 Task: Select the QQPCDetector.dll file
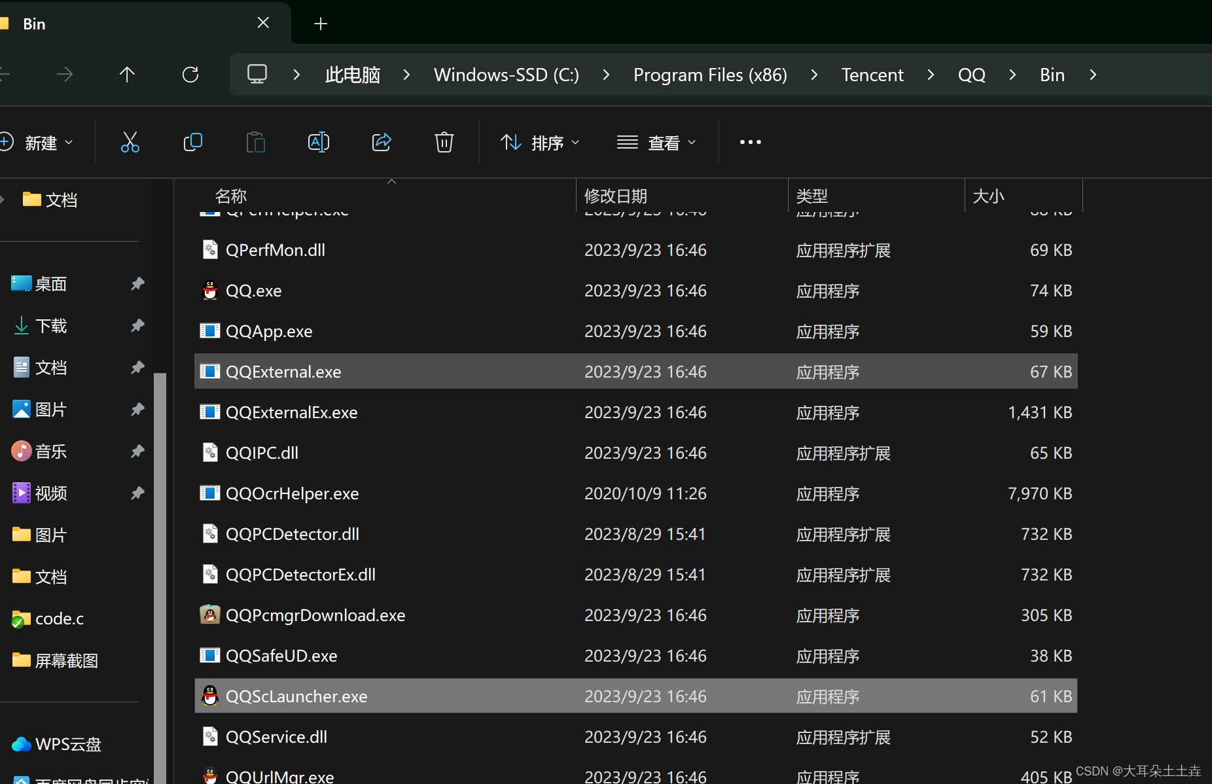(635, 533)
